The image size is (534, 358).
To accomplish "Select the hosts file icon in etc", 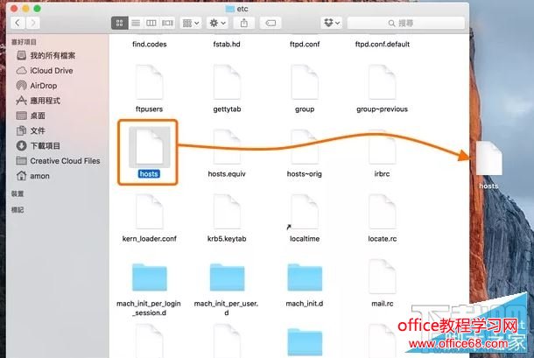I will (x=149, y=147).
